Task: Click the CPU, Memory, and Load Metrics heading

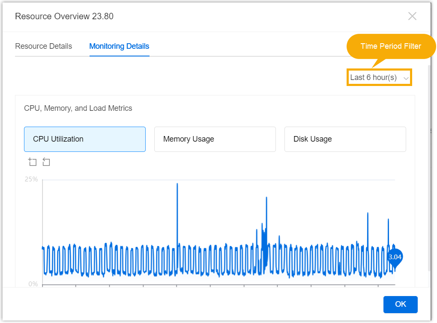Action: [x=78, y=108]
